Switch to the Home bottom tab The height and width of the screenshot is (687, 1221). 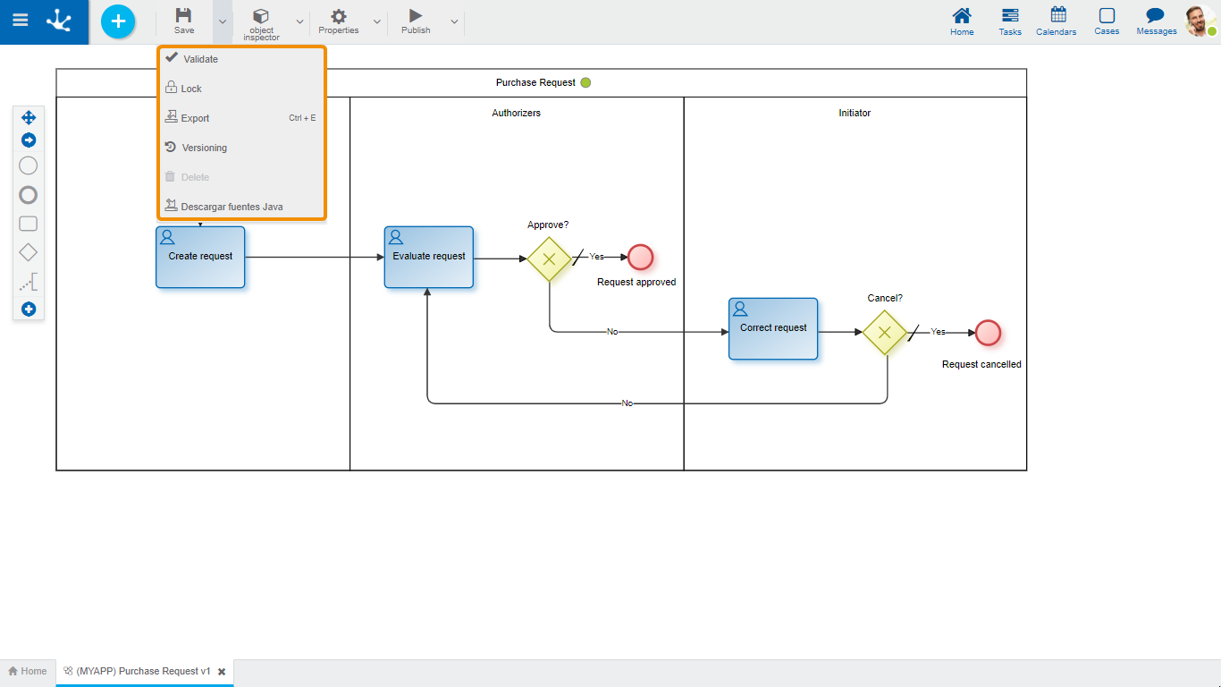pyautogui.click(x=28, y=671)
